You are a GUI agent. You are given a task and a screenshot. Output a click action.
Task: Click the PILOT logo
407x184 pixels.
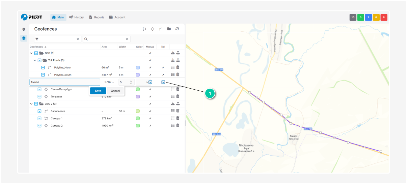(32, 17)
